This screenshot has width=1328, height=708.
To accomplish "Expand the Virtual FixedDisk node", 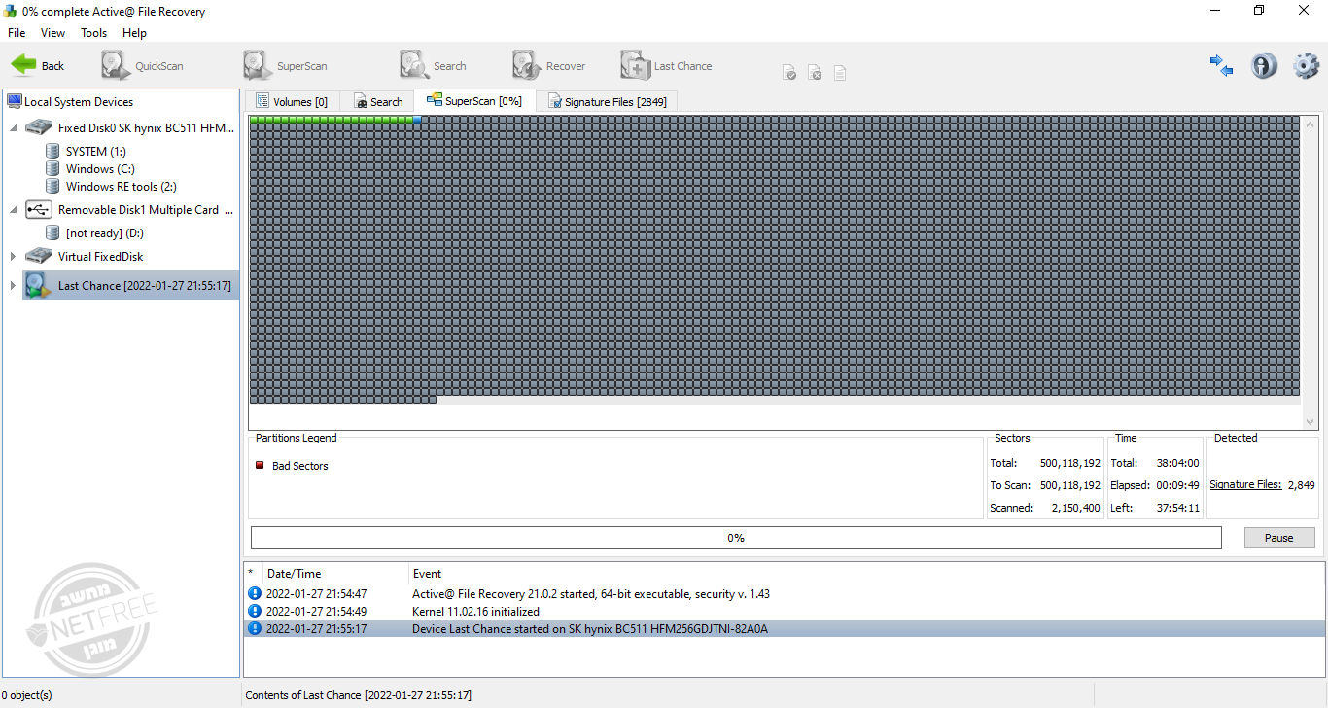I will tap(14, 256).
